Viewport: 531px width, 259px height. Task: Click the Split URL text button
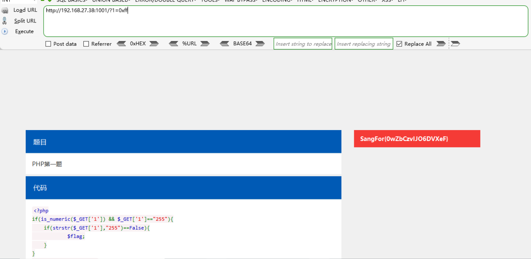pyautogui.click(x=25, y=21)
